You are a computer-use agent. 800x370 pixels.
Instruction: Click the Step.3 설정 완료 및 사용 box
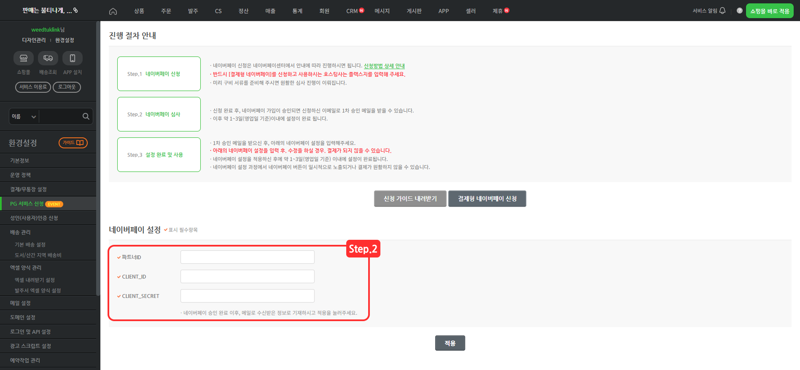click(x=159, y=155)
